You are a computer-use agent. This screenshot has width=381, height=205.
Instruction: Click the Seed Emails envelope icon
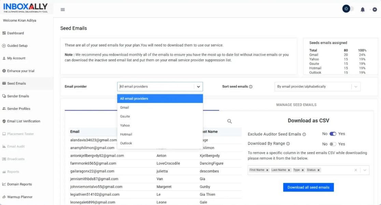click(4, 83)
